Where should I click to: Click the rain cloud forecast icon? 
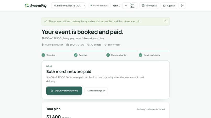click(105, 45)
